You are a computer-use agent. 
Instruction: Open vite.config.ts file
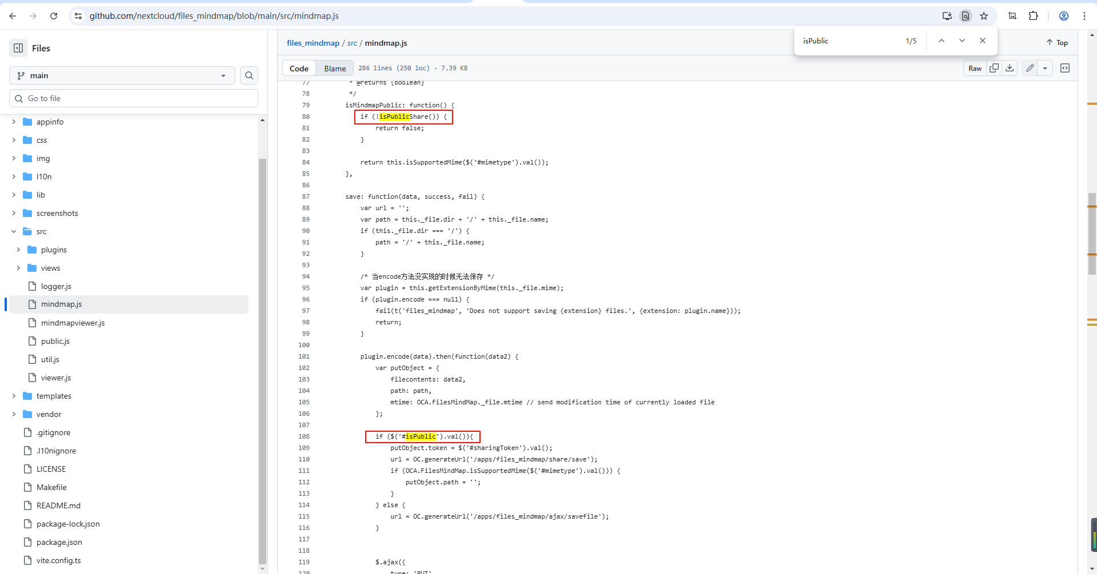59,560
